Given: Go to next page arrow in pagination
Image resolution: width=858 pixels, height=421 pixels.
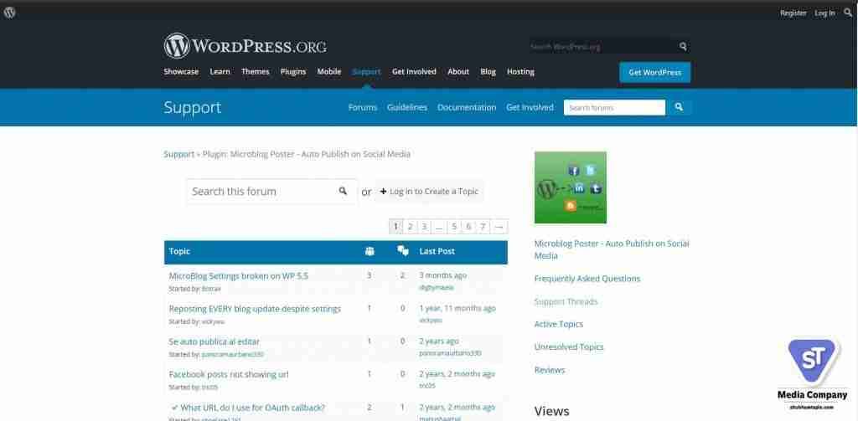Looking at the screenshot, I should [x=499, y=226].
